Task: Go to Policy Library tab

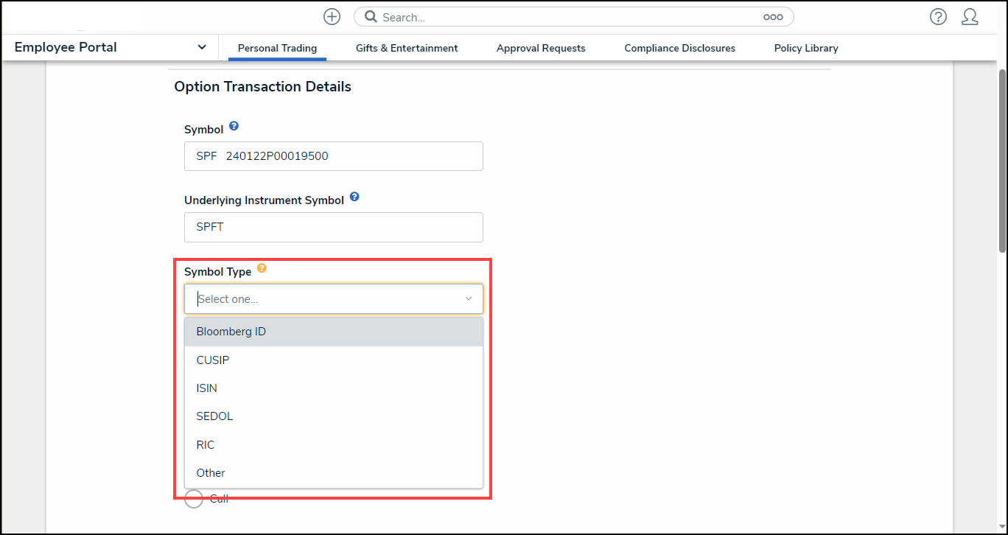Action: tap(806, 48)
